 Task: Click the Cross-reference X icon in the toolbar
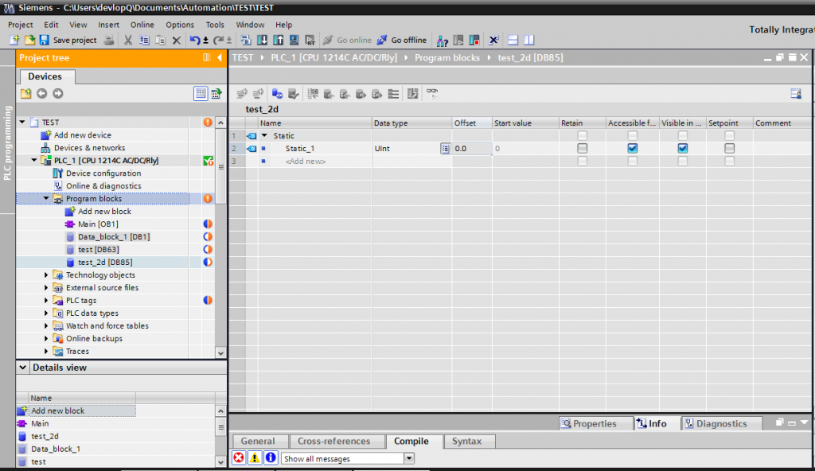pos(493,40)
